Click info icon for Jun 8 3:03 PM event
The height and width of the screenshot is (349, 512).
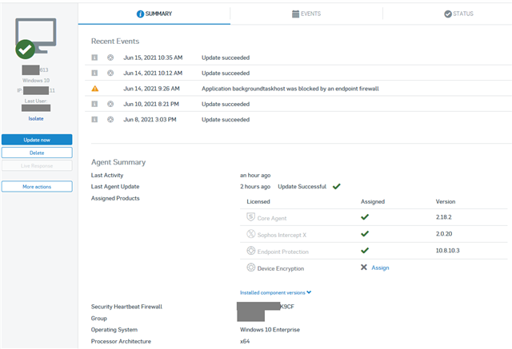pyautogui.click(x=94, y=120)
